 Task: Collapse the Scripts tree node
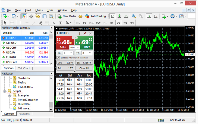click(5, 91)
